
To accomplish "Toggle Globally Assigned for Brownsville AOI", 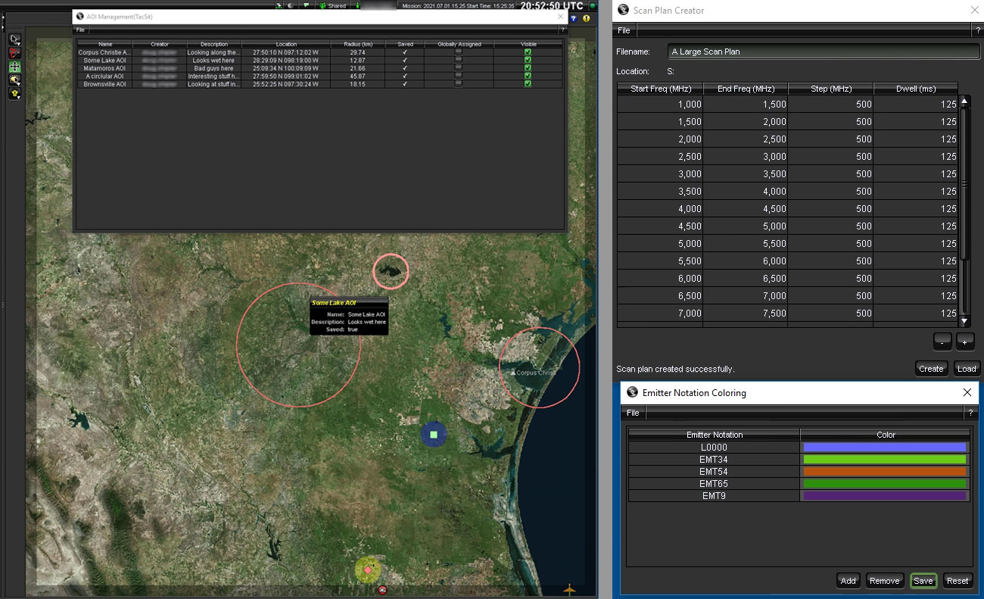I will (x=459, y=84).
